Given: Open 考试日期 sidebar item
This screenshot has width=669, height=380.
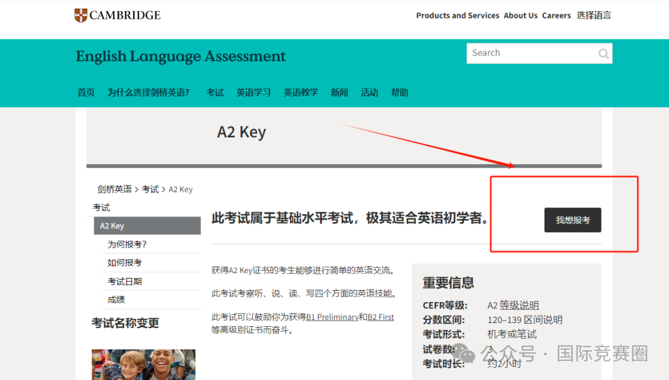Looking at the screenshot, I should coord(125,282).
